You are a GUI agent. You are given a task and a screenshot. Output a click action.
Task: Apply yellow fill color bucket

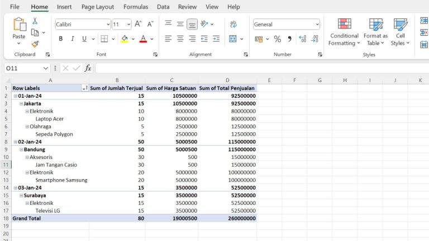(125, 39)
